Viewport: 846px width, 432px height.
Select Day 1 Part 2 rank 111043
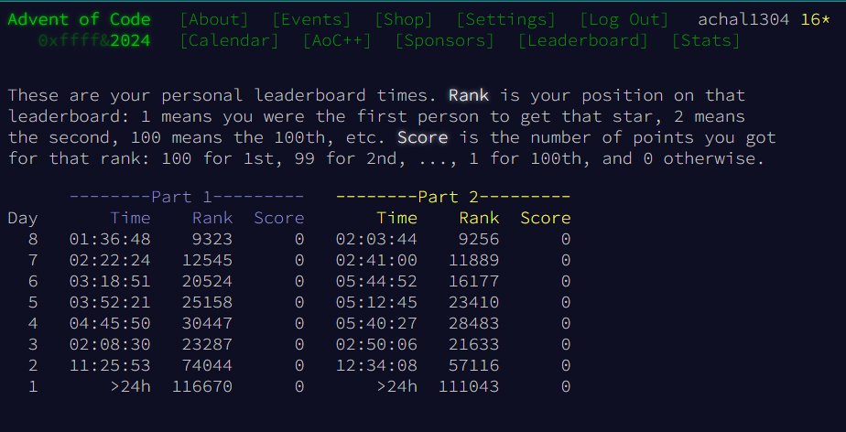(469, 386)
